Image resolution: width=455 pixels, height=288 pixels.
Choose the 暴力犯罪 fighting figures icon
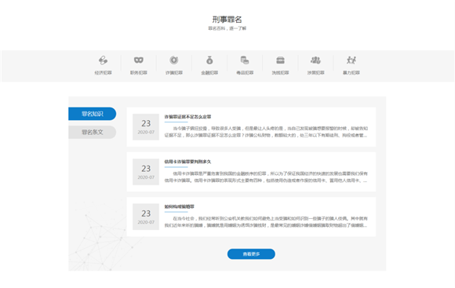point(351,60)
